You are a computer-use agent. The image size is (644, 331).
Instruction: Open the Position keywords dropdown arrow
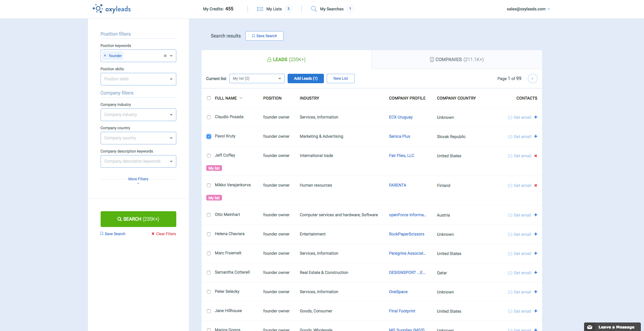click(171, 56)
